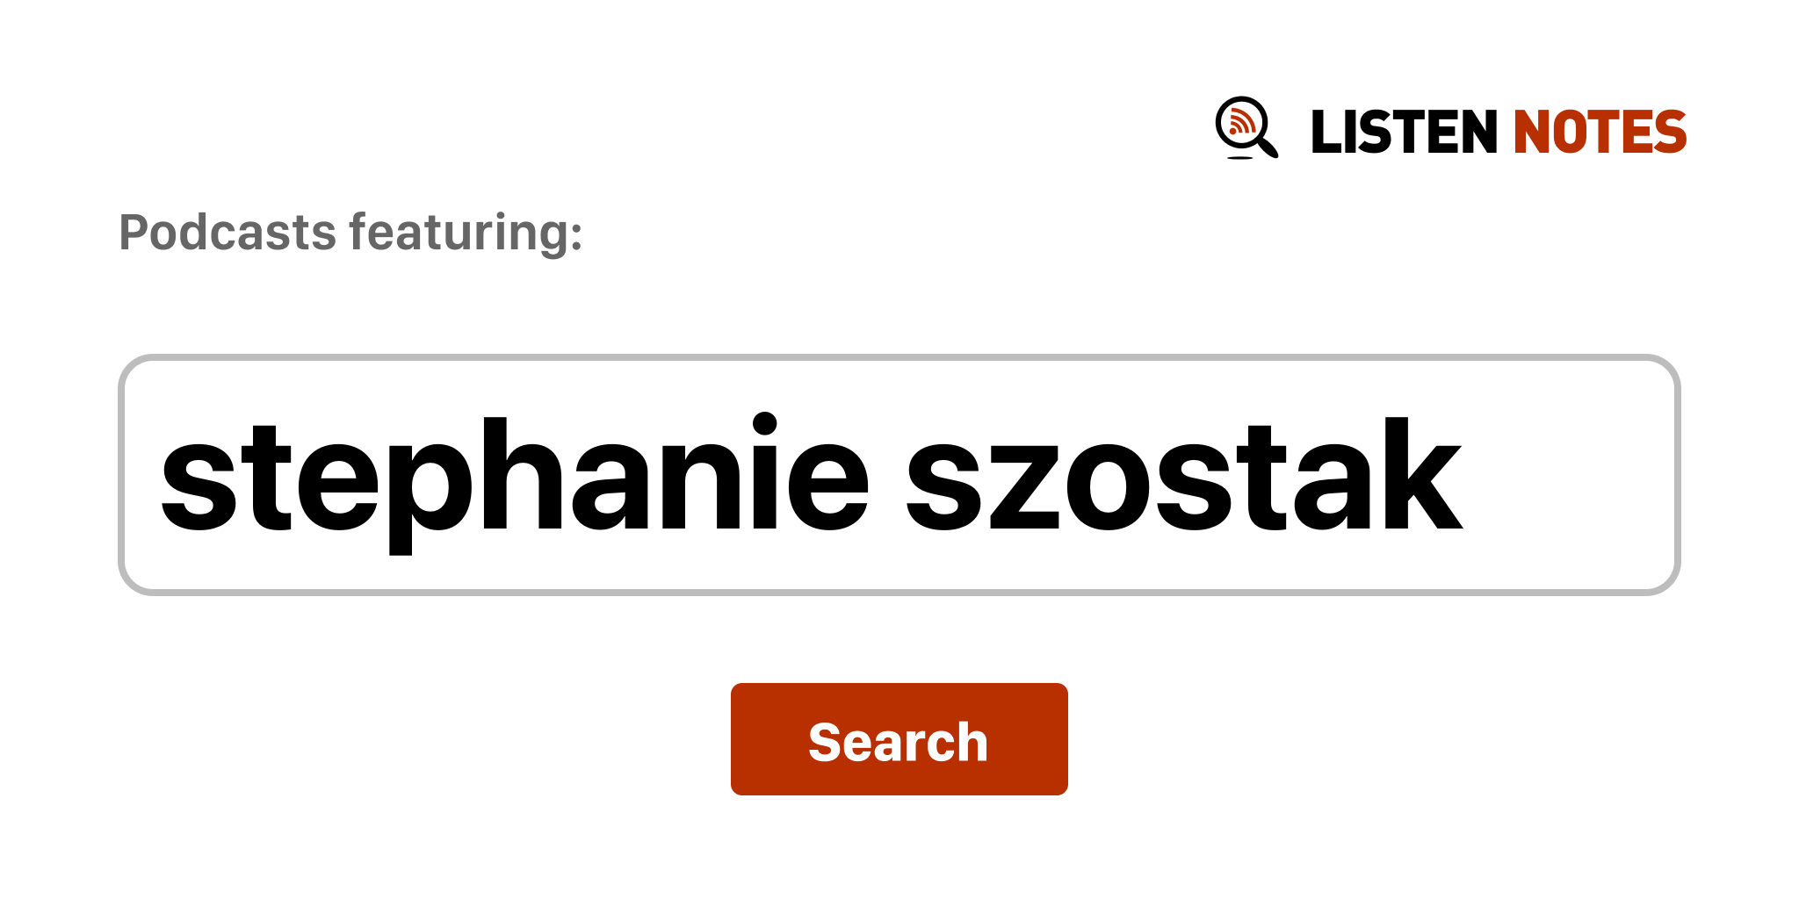Click the word "Podcasts" in the gray label

(228, 233)
